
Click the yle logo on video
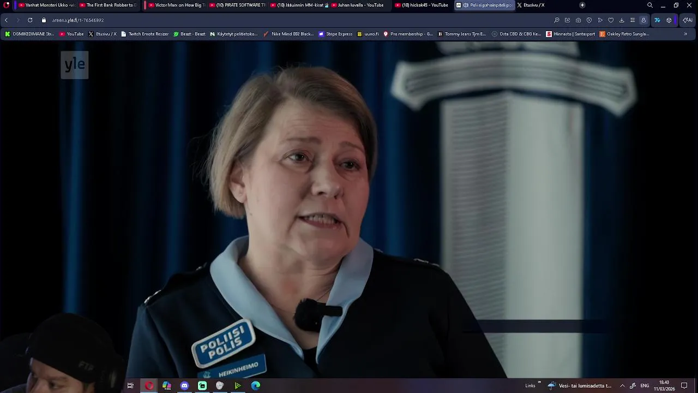75,64
